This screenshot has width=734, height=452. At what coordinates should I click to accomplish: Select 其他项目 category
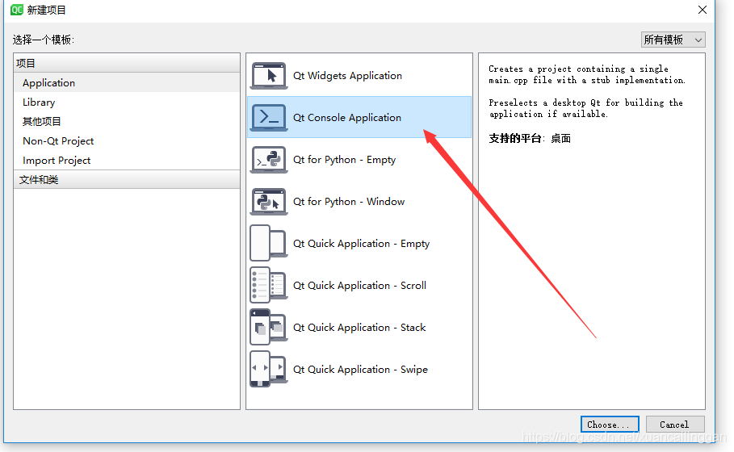127,122
